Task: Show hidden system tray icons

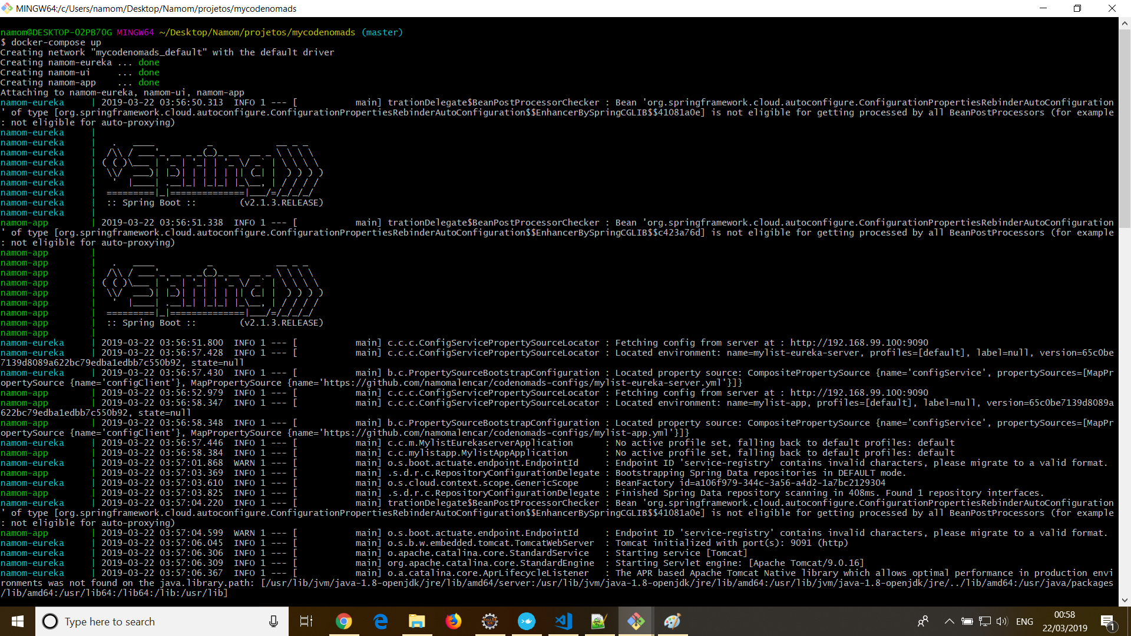Action: pyautogui.click(x=949, y=621)
